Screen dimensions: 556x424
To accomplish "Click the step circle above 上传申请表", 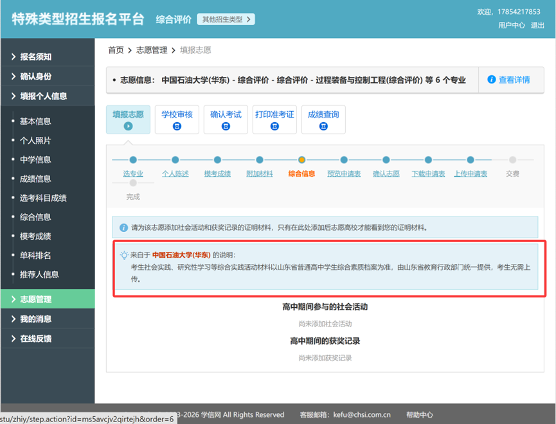I will pos(471,160).
